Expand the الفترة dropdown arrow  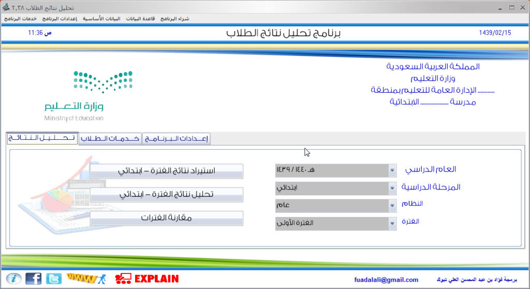(x=392, y=223)
